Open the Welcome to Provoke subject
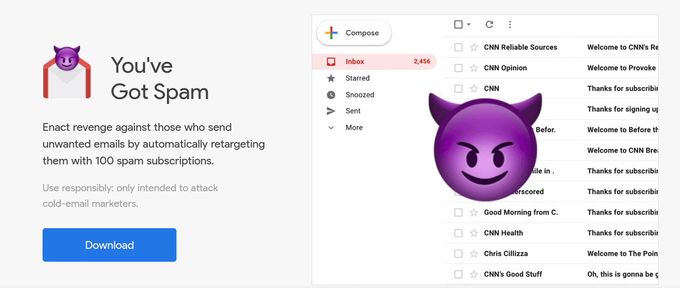The height and width of the screenshot is (288, 680). (621, 68)
